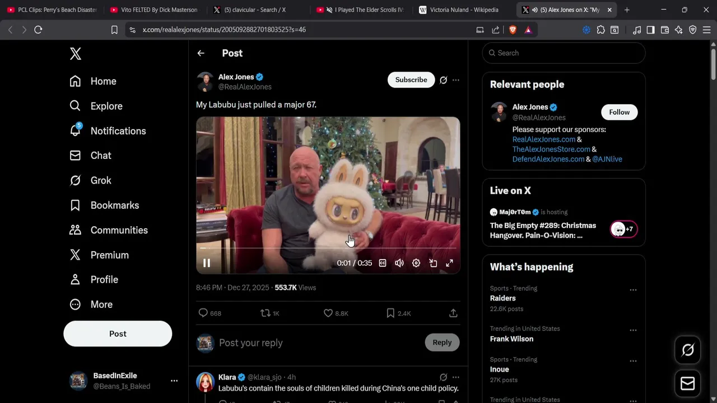Switch to Elder Scrolls browser tab
The height and width of the screenshot is (403, 717).
point(360,10)
